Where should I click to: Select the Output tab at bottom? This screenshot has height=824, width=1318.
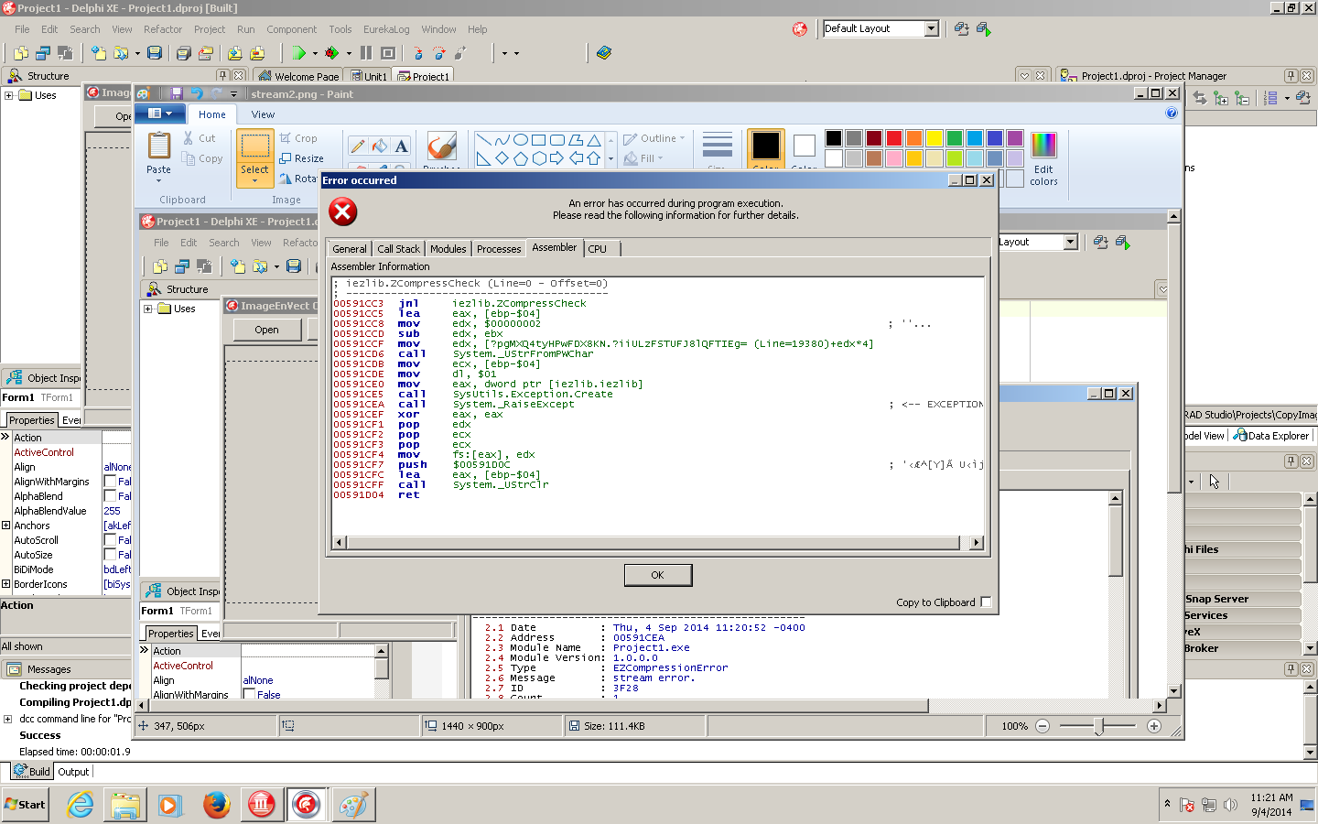click(73, 772)
